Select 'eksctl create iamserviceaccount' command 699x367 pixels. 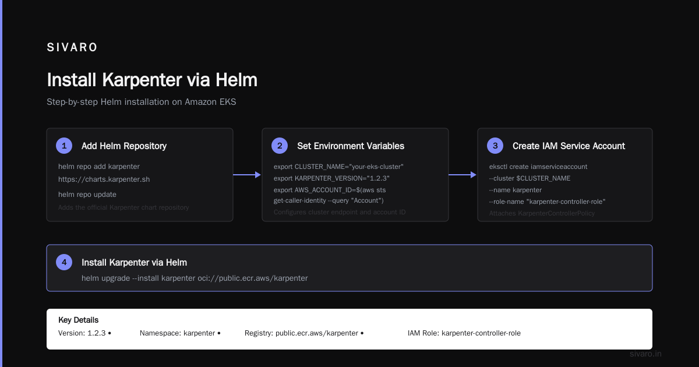tap(538, 167)
